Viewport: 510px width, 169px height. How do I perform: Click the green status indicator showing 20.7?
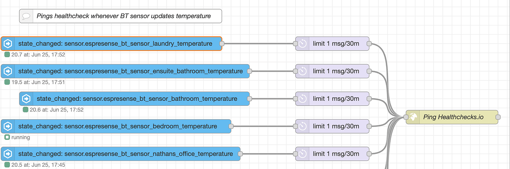(7, 55)
